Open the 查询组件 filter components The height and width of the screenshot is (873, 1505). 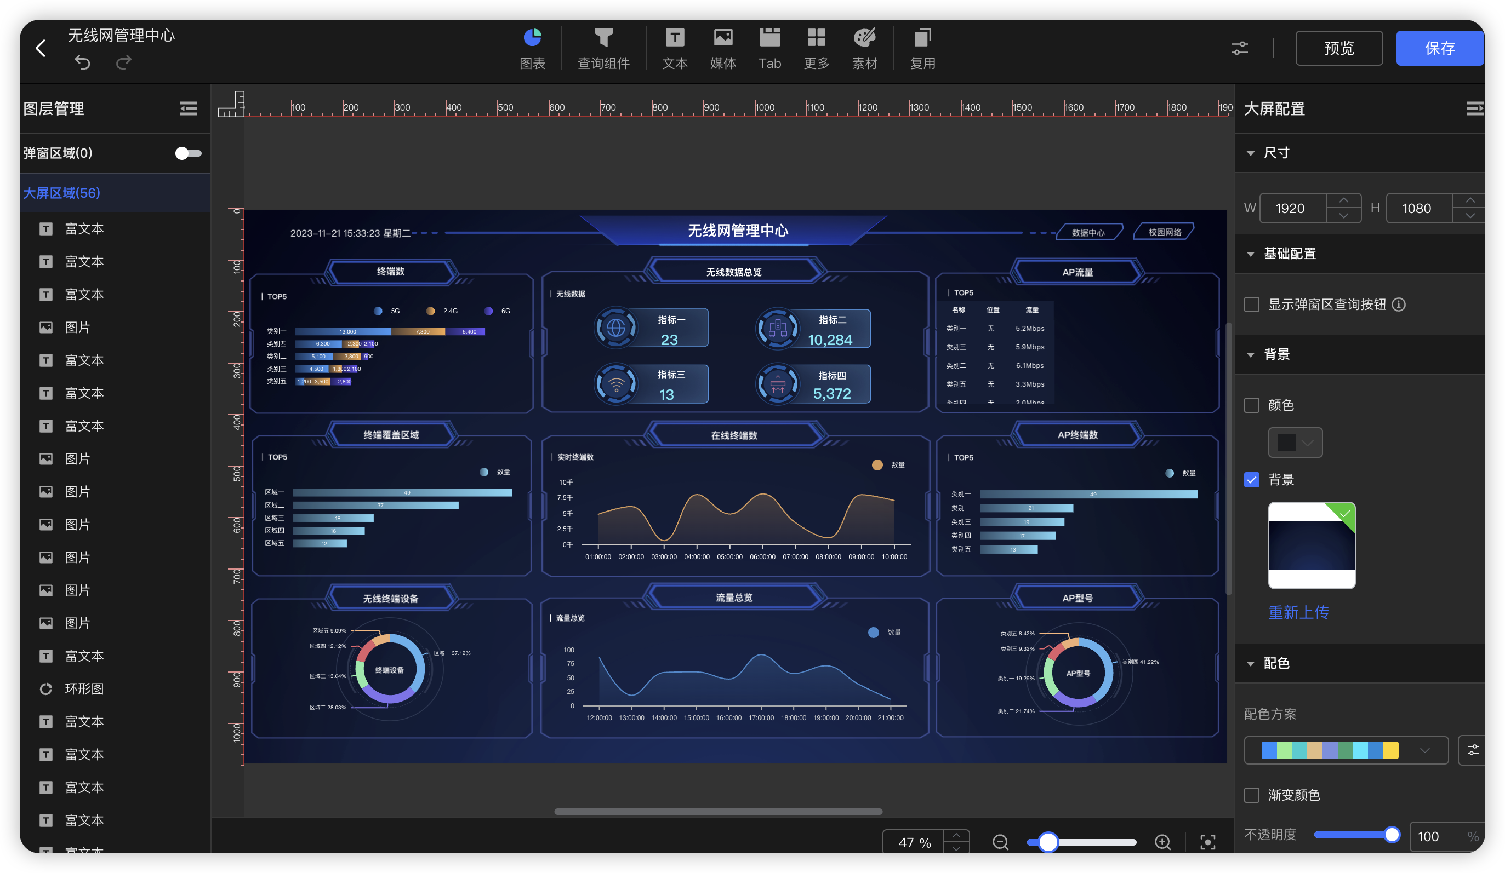[x=603, y=48]
